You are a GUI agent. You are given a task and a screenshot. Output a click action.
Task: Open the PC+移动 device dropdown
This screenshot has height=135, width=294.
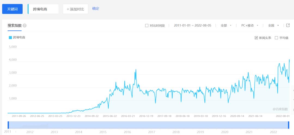click(x=249, y=25)
